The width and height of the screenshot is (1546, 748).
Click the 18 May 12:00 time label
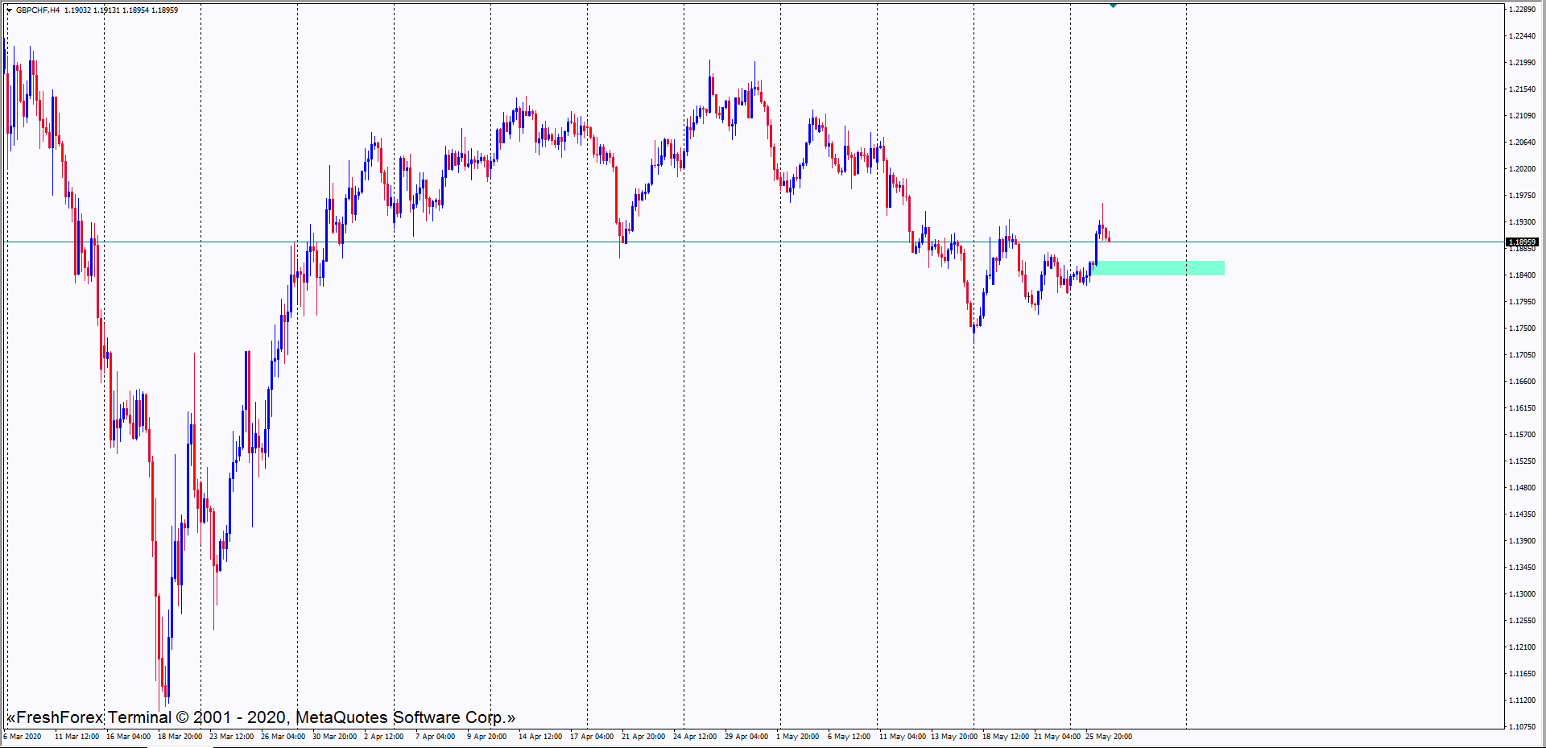coord(1006,737)
